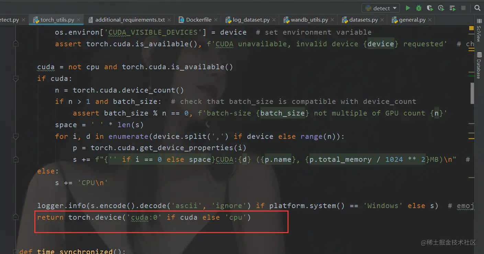Image resolution: width=484 pixels, height=254 pixels.
Task: Click the yellow inspection indicator above the scrollbar
Action: [471, 28]
